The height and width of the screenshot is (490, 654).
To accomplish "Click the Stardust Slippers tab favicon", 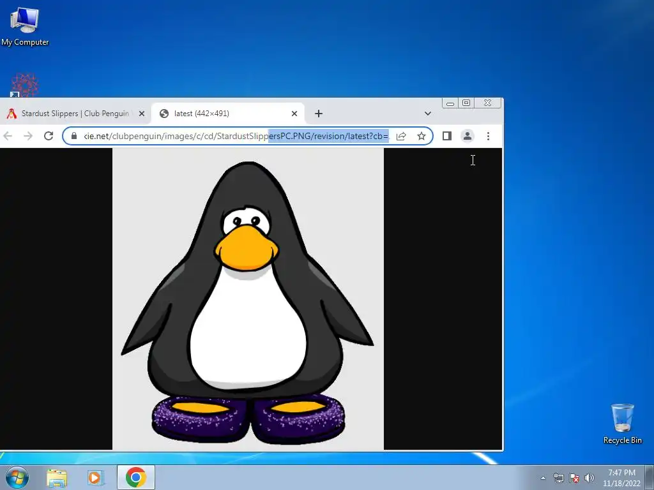I will pos(11,114).
